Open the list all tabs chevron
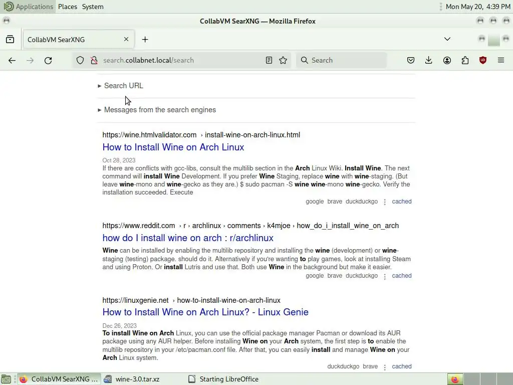This screenshot has width=513, height=385. click(x=447, y=39)
